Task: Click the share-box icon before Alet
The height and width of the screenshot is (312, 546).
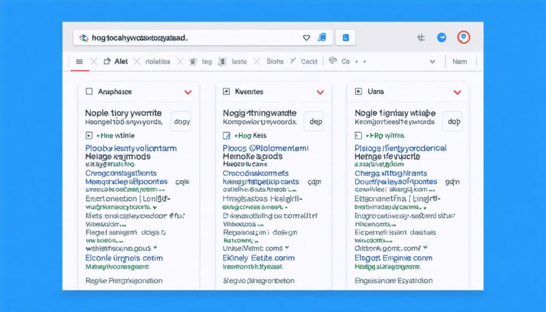Action: [x=107, y=61]
